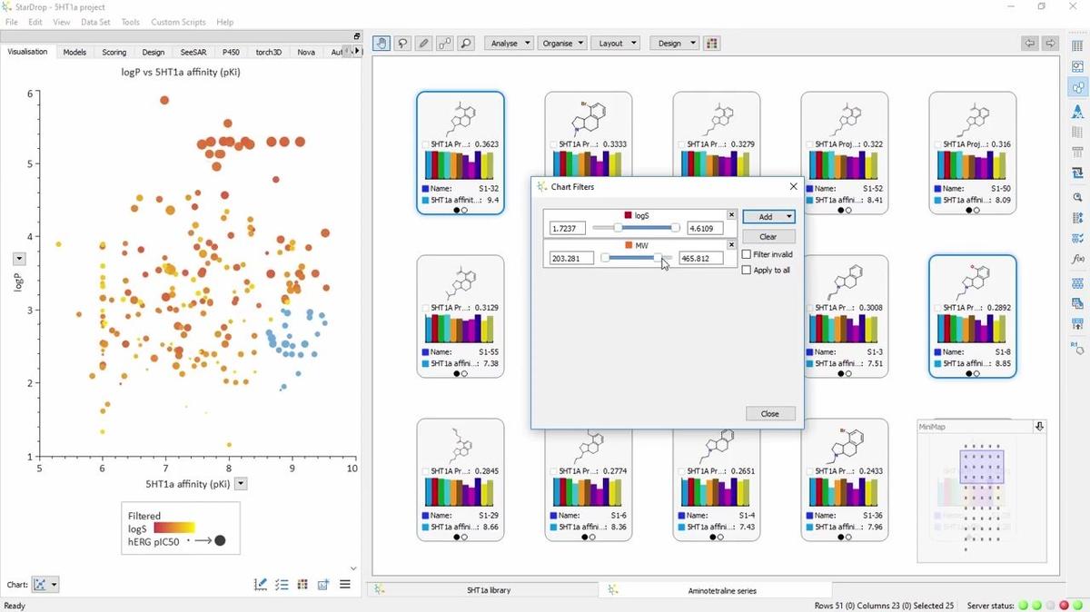Open the Analyse dropdown
The image size is (1090, 612).
(x=509, y=44)
